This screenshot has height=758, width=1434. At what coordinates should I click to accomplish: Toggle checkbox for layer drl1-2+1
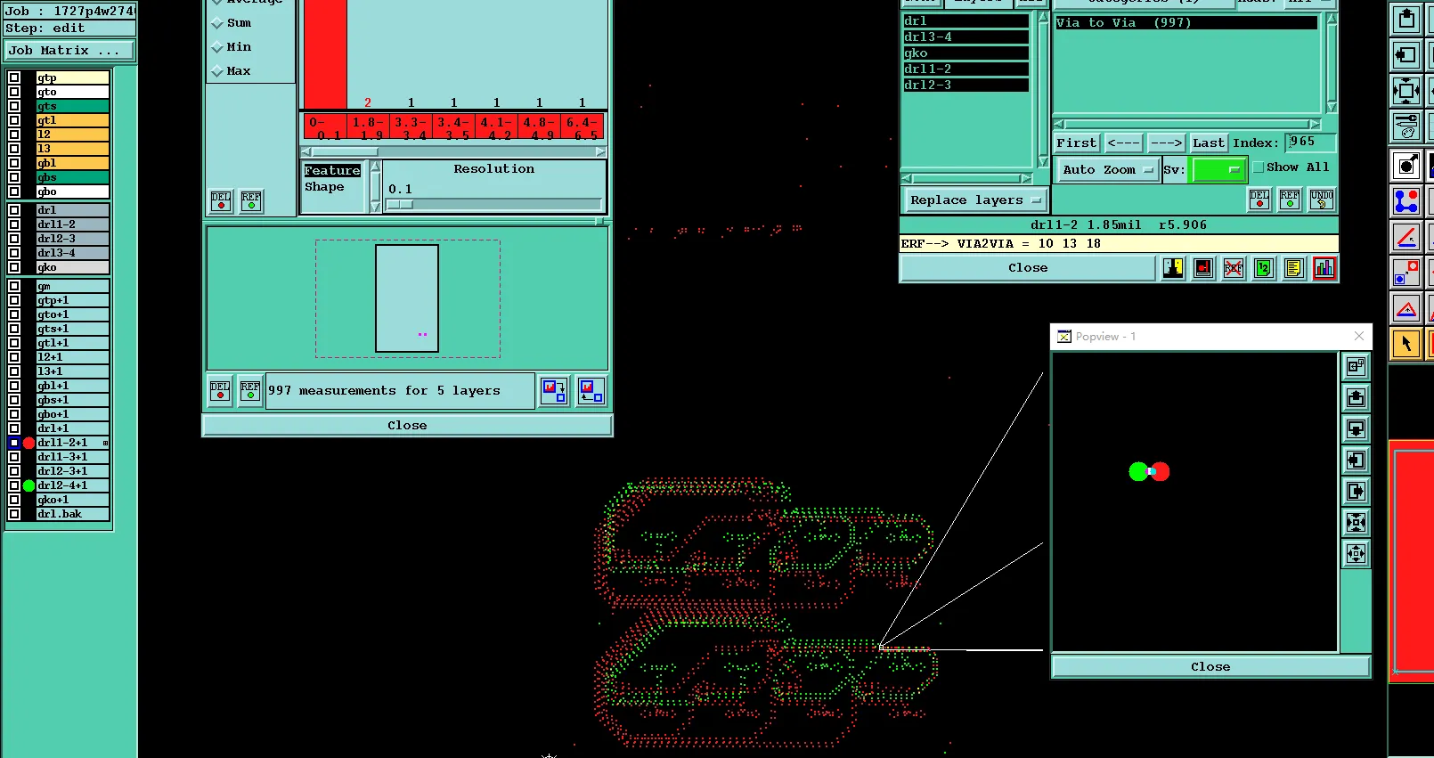[14, 443]
